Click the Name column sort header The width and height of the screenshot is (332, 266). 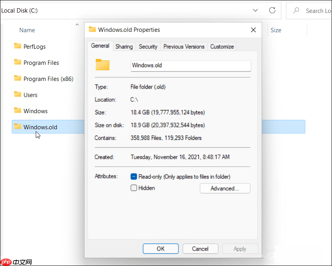point(27,30)
